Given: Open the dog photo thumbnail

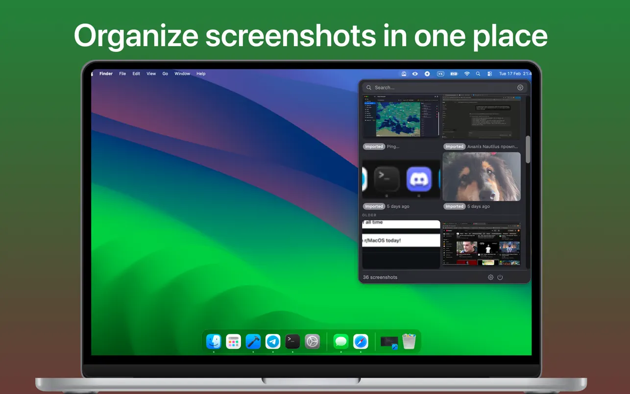Looking at the screenshot, I should (x=482, y=176).
